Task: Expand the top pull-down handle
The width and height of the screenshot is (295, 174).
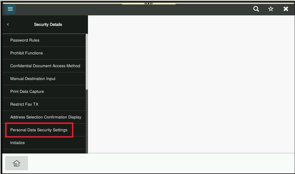Action: click(148, 3)
